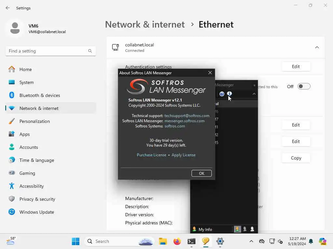Viewport: 333px width, 249px height.
Task: Click the My Info user icon
Action: coord(194,229)
